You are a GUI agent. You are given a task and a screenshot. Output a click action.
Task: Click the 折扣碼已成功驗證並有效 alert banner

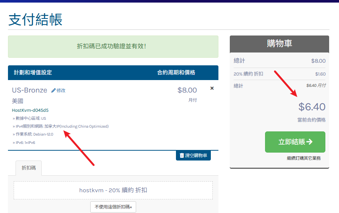point(113,46)
